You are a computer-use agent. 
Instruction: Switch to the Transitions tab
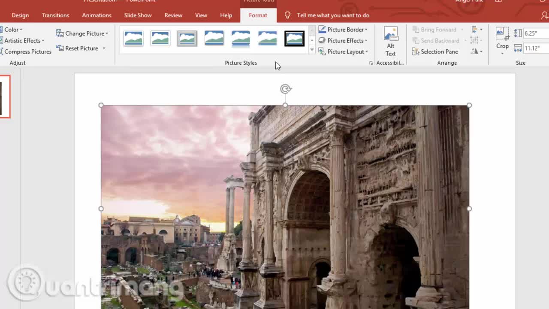pos(55,15)
